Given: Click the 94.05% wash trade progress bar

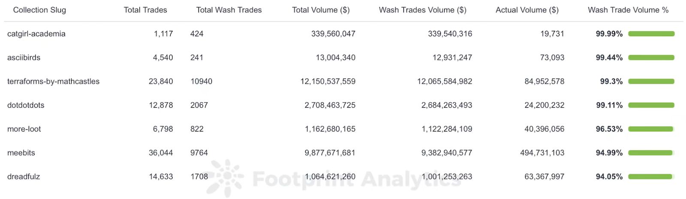Looking at the screenshot, I should tap(650, 177).
